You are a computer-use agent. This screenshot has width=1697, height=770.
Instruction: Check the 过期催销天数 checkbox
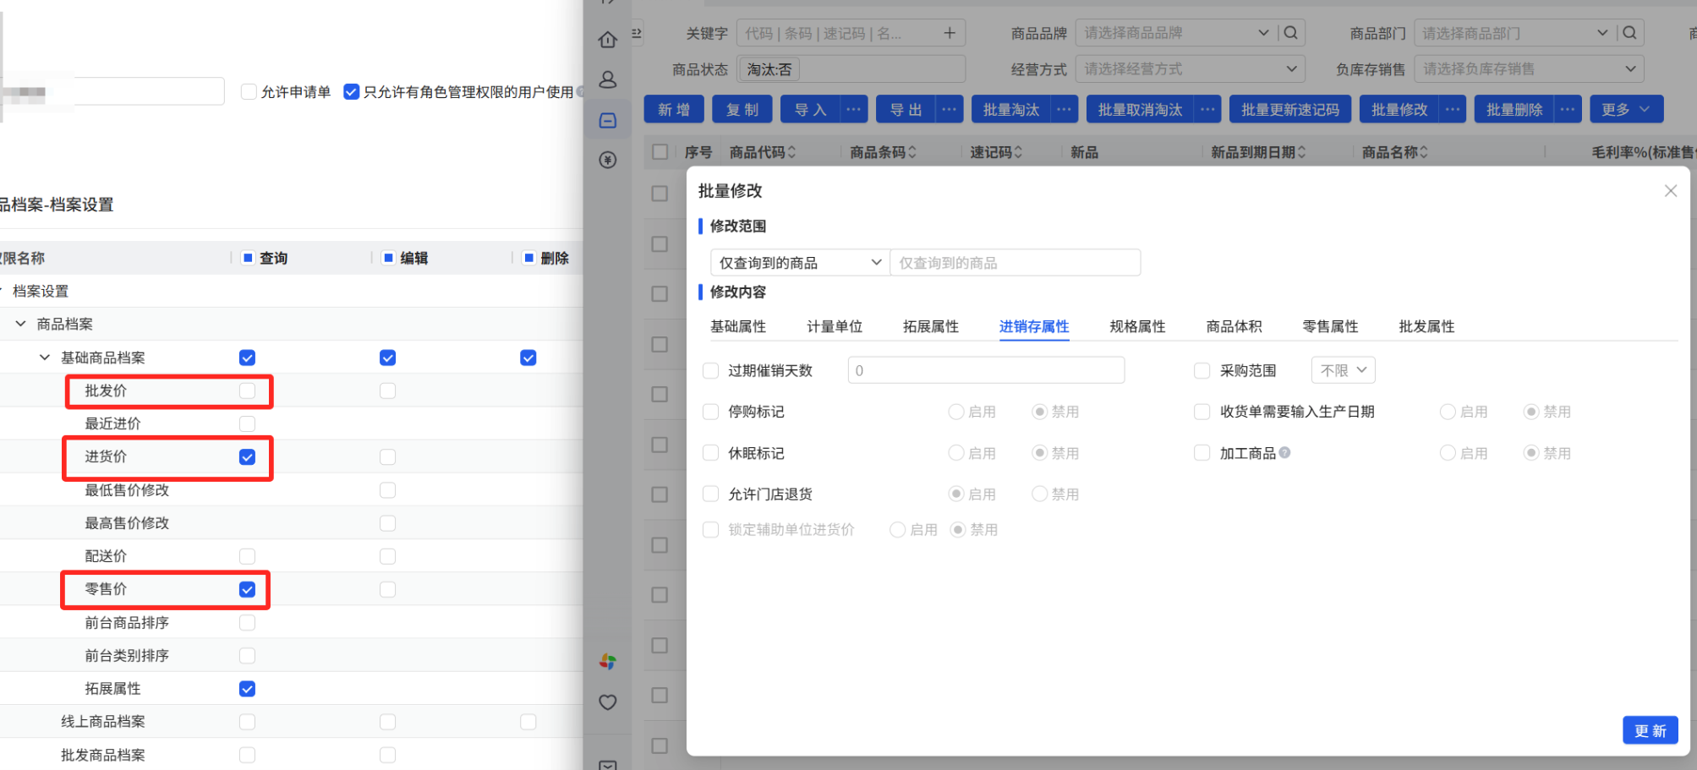[711, 370]
